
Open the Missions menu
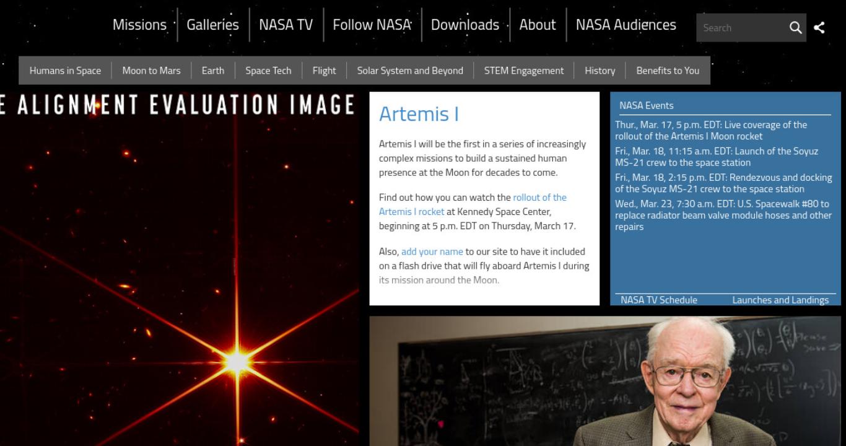(x=139, y=25)
